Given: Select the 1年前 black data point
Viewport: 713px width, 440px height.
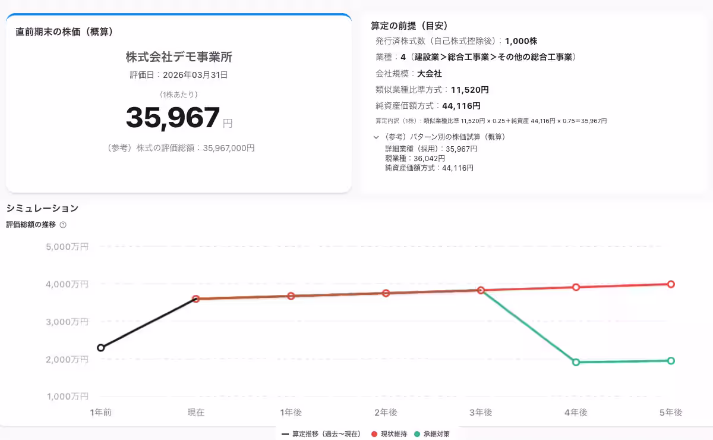Looking at the screenshot, I should [101, 348].
